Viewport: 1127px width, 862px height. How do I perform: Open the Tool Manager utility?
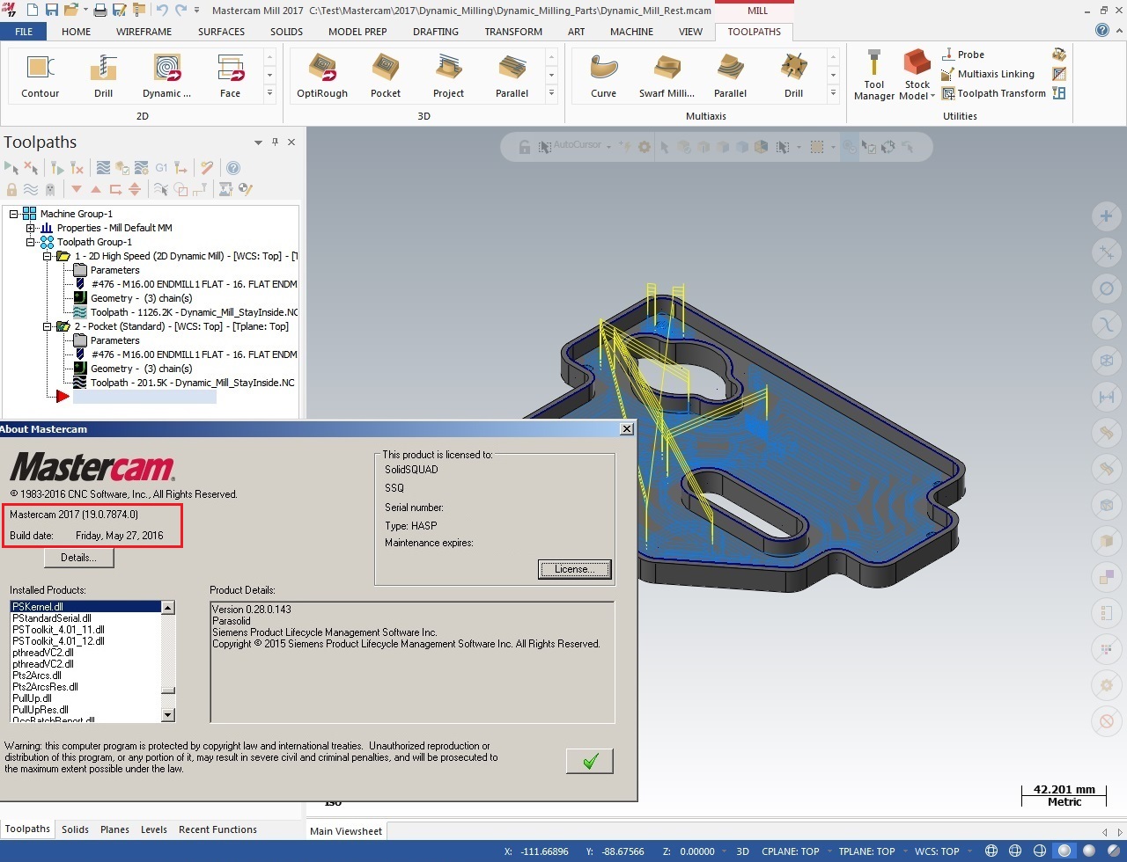874,76
